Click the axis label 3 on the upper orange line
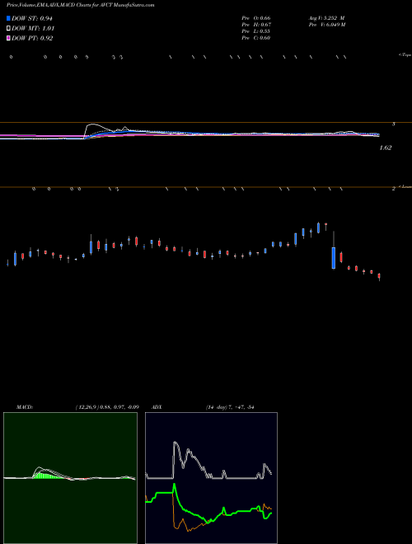Screen dimensions: 412x544 click(x=393, y=124)
